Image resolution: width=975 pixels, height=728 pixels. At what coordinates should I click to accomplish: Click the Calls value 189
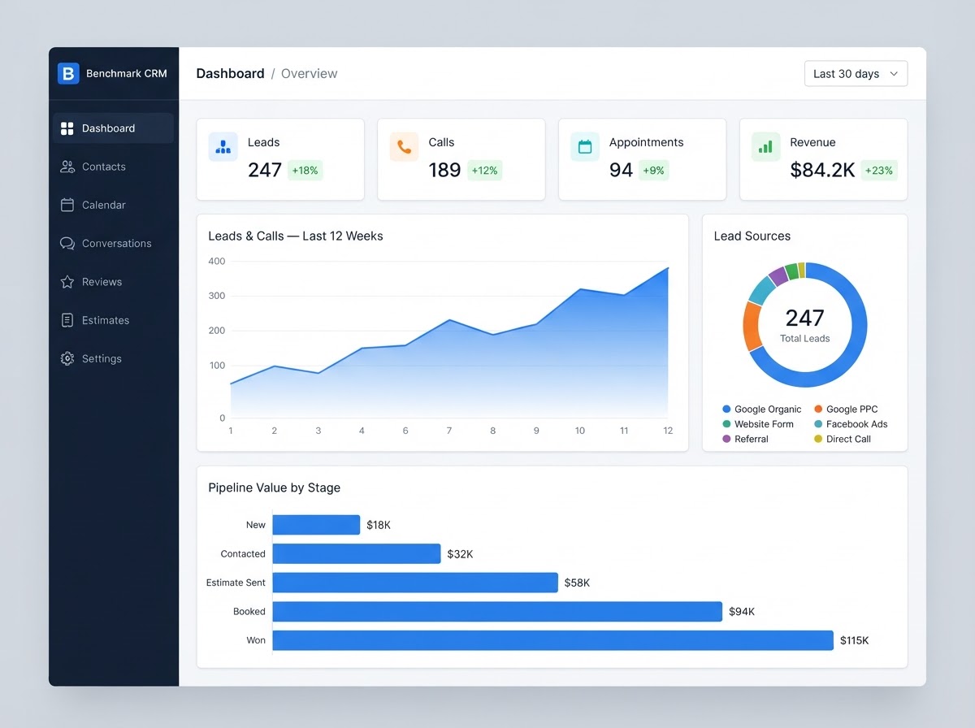(x=444, y=170)
